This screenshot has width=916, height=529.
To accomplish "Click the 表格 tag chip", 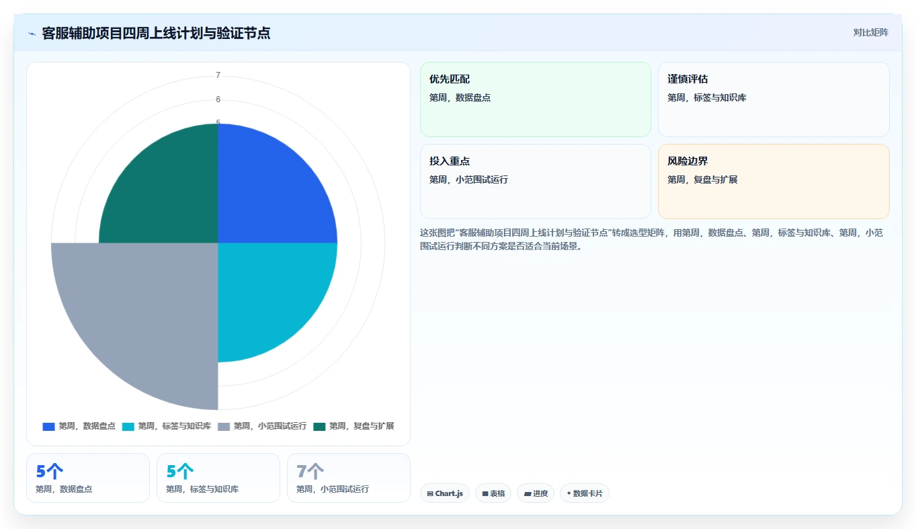I will (x=493, y=493).
